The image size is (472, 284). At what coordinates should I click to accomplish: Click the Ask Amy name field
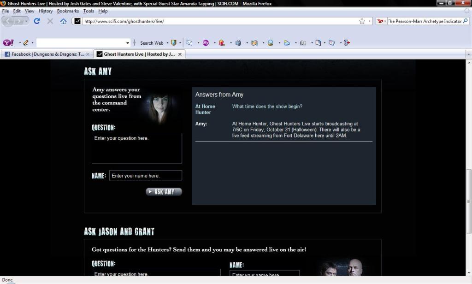[145, 176]
